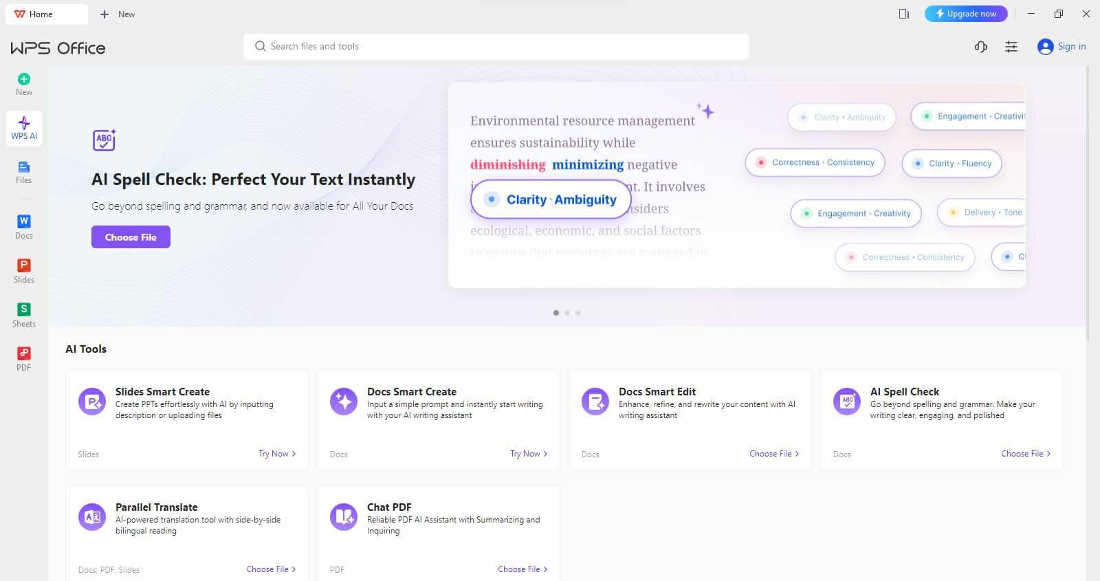Minimize the WPS Office window
Screen dimensions: 1100x581
1031,14
